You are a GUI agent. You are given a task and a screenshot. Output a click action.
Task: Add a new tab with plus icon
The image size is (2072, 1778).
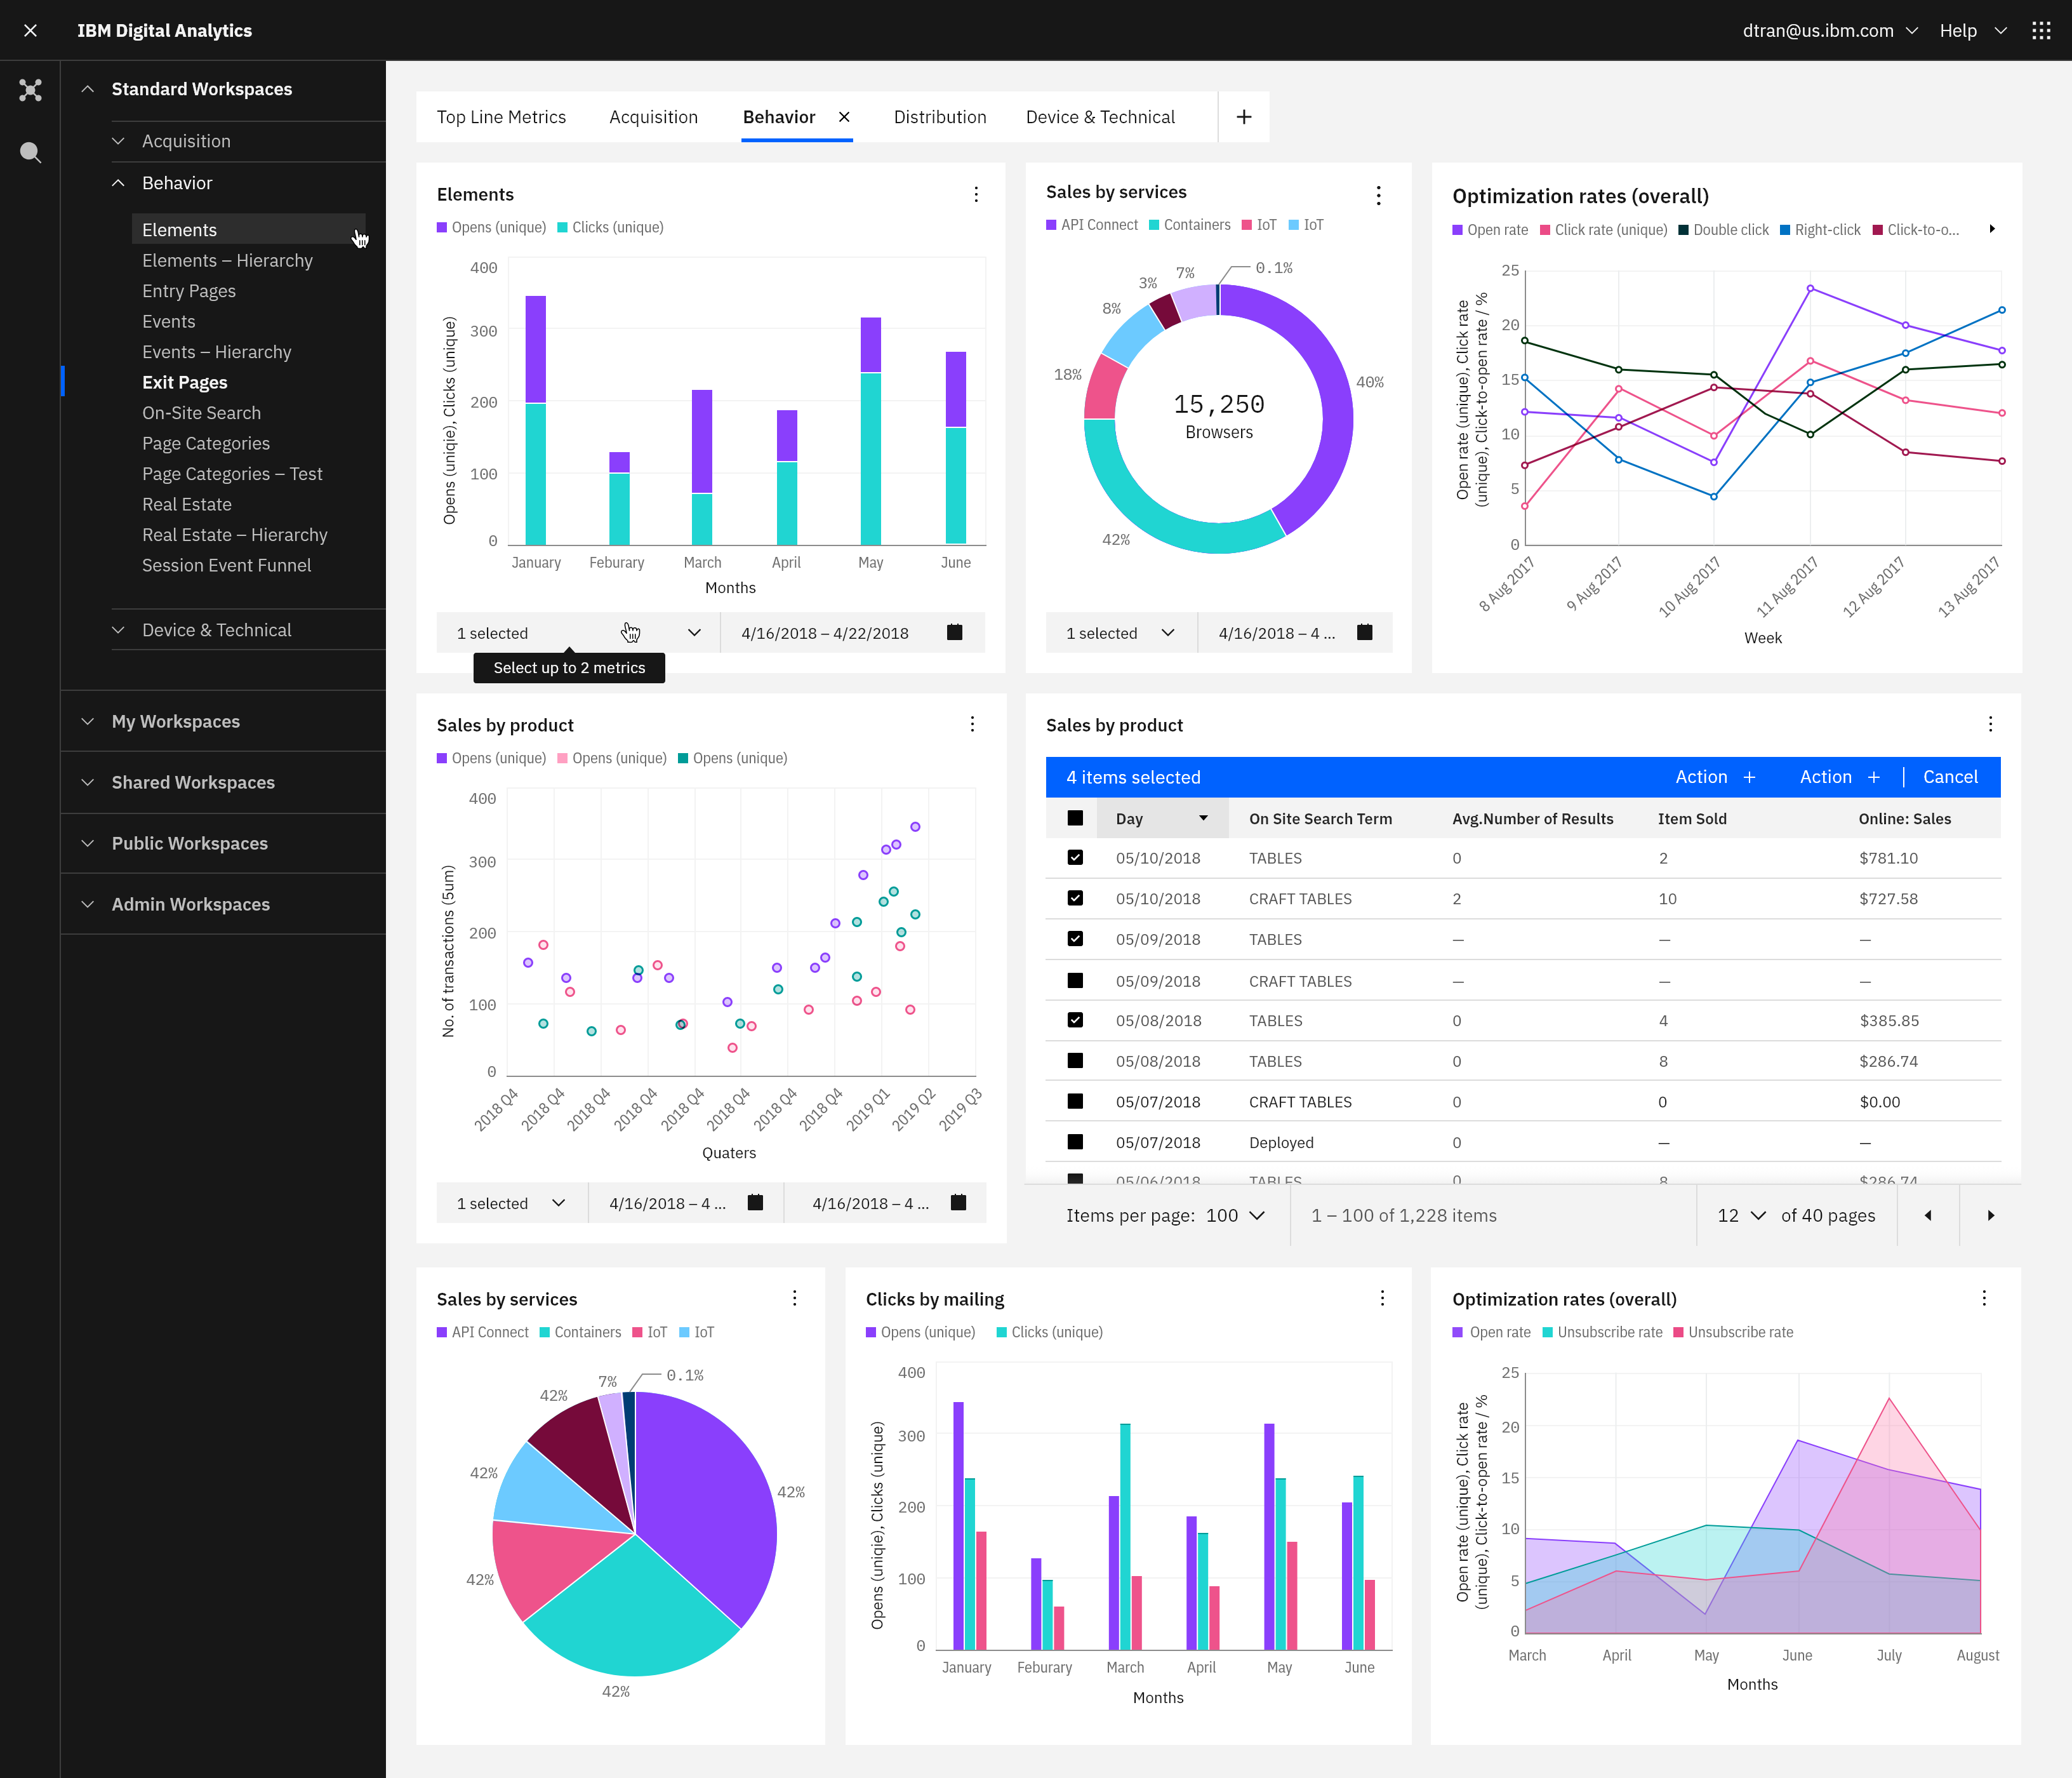[1243, 117]
